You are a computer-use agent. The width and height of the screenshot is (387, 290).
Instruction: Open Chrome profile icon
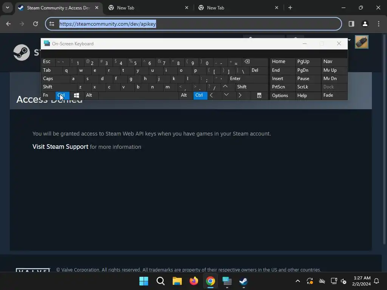pyautogui.click(x=365, y=24)
